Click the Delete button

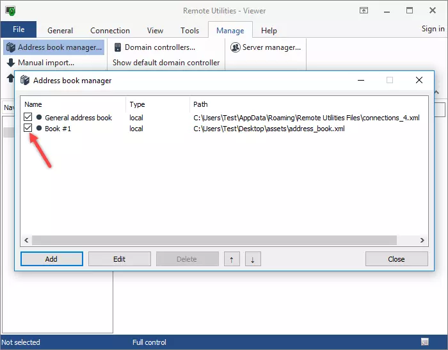pos(187,259)
